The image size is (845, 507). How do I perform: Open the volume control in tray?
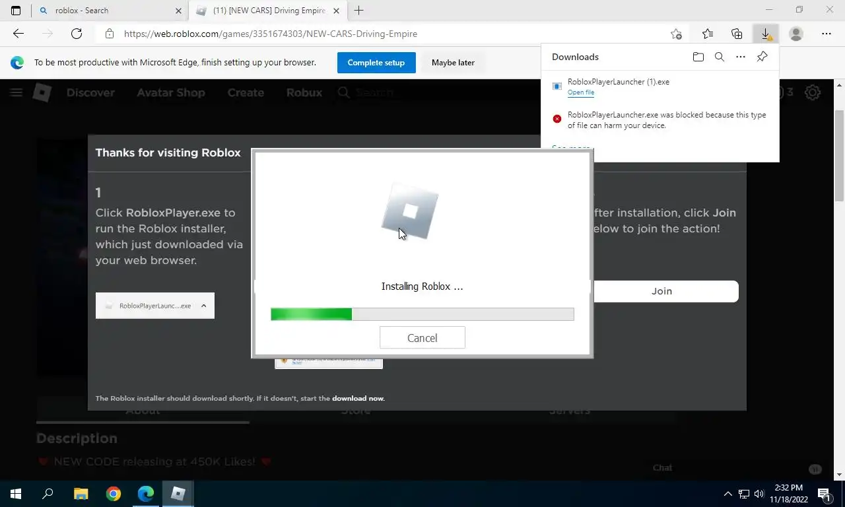coord(759,493)
